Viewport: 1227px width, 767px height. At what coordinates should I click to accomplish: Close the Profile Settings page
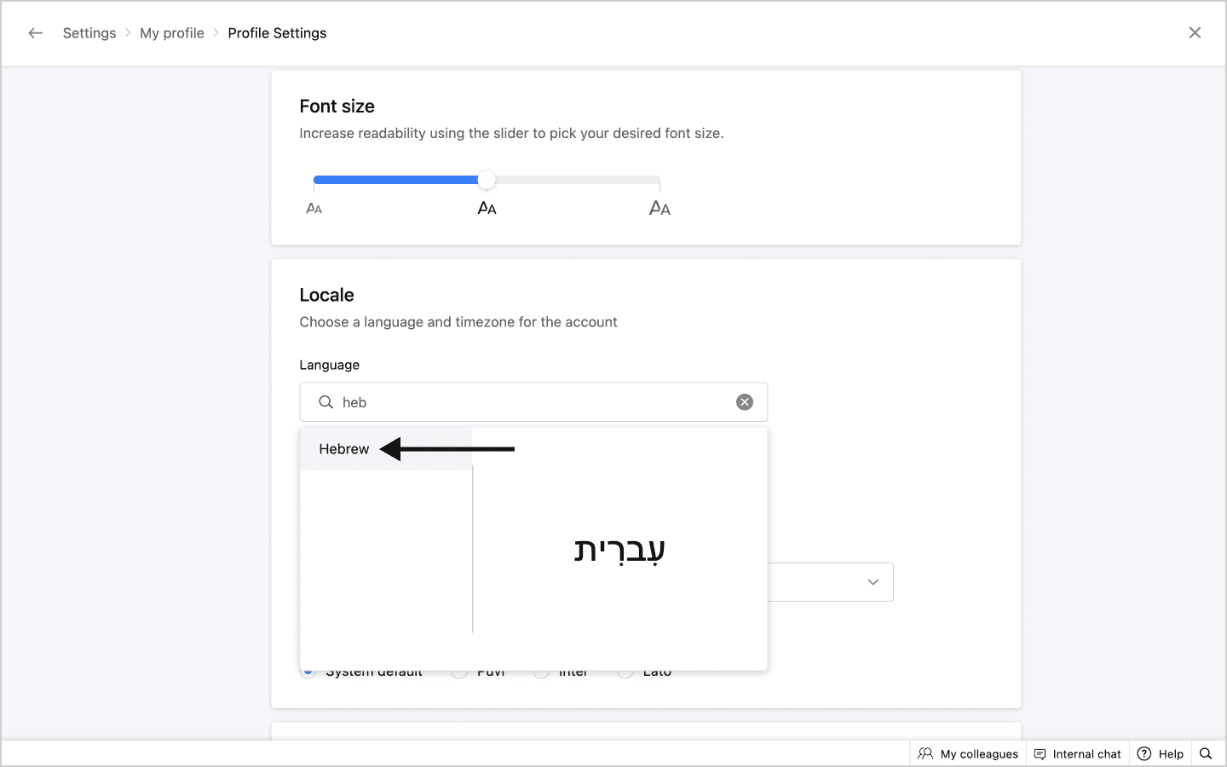(x=1195, y=33)
